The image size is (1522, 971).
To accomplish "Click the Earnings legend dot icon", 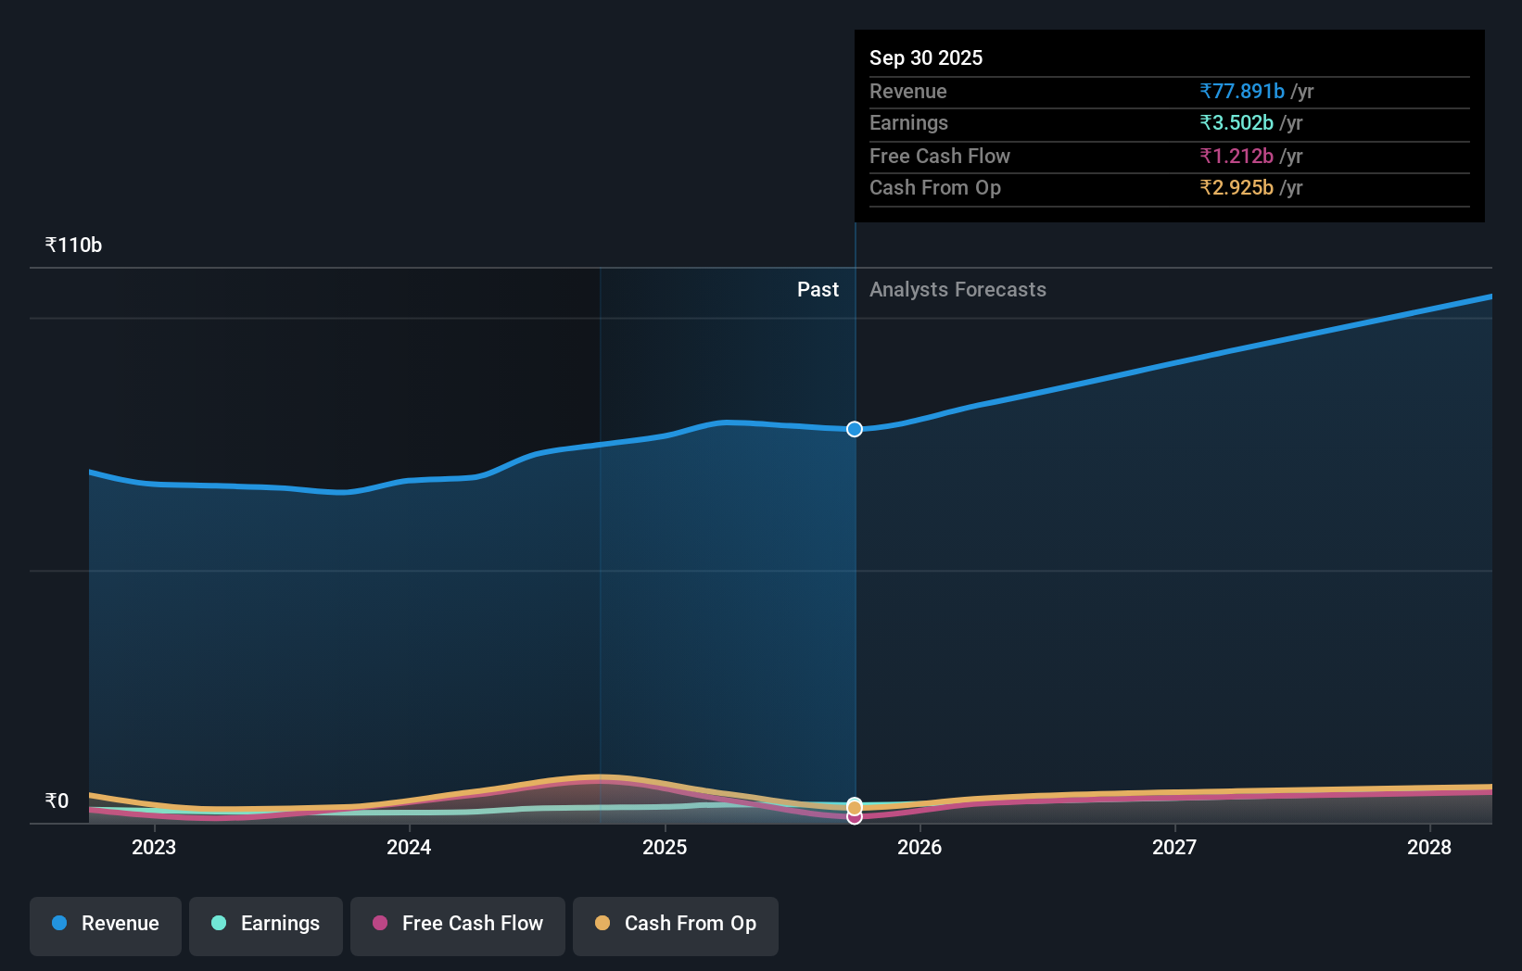I will [219, 924].
